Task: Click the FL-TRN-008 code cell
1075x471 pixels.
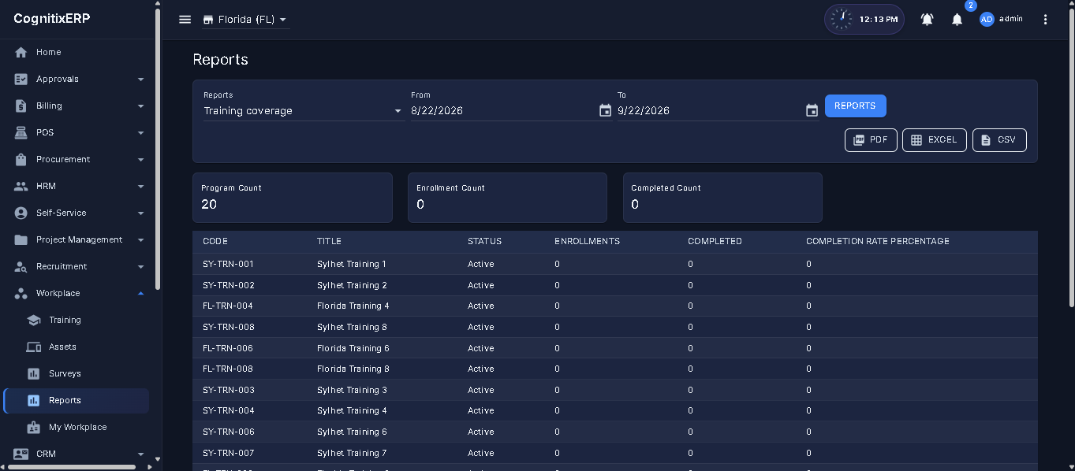Action: point(227,369)
